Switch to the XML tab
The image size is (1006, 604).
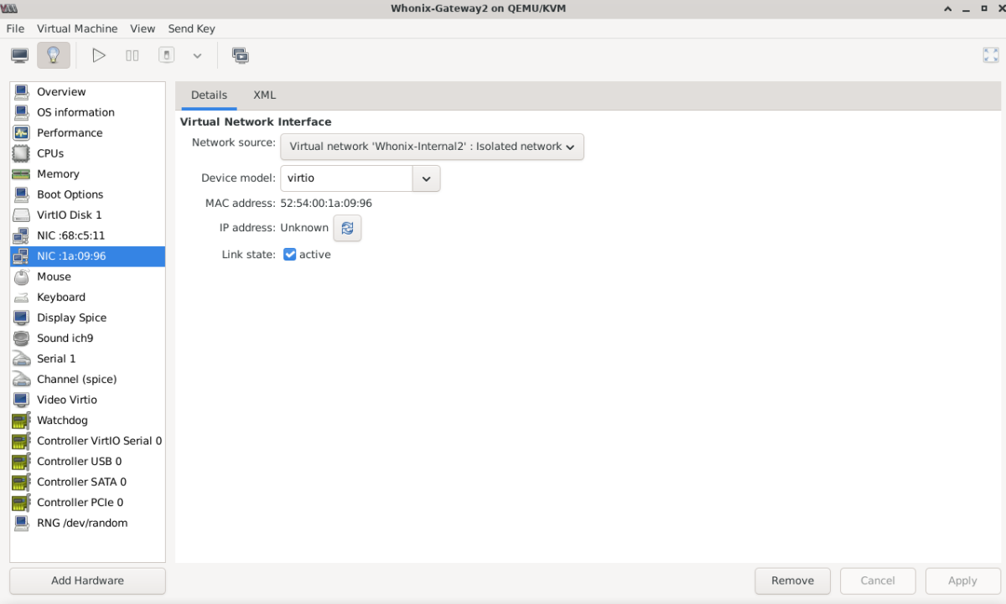coord(264,96)
